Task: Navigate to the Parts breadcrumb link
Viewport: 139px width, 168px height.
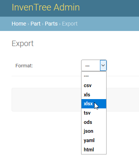Action: (x=51, y=24)
